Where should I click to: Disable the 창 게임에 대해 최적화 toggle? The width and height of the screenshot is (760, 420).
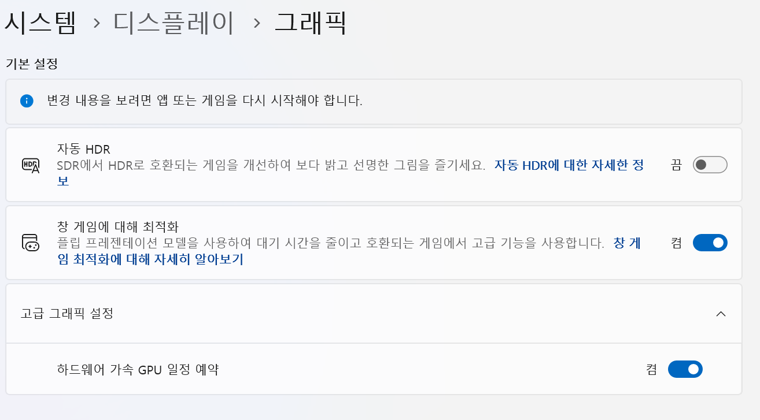point(710,243)
